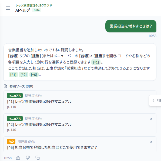Open FAQ card 担当台帳で登録した担当

(80, 144)
